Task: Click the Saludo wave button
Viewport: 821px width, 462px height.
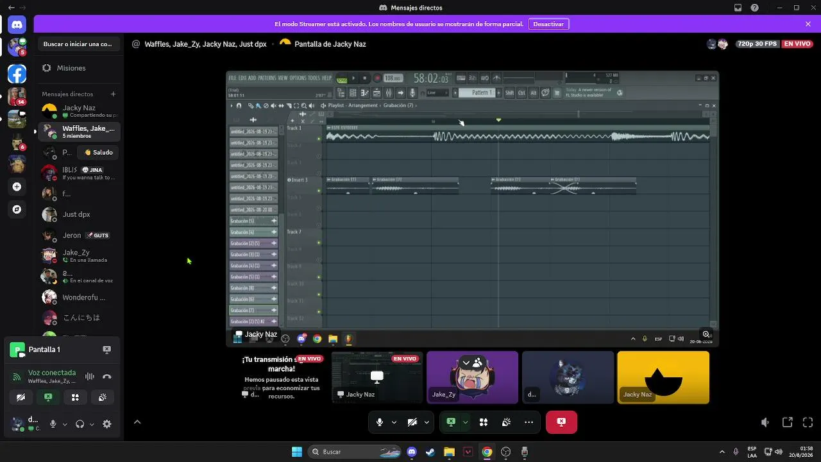Action: pos(98,153)
